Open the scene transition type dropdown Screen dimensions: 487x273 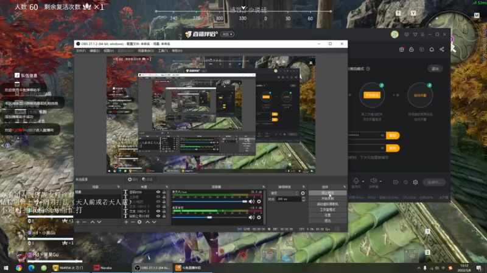[x=284, y=193]
